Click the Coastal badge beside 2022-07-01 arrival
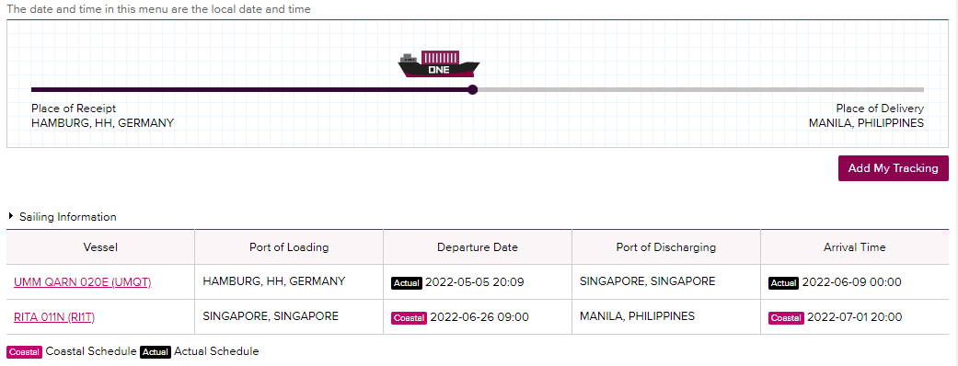958x366 pixels. point(786,318)
